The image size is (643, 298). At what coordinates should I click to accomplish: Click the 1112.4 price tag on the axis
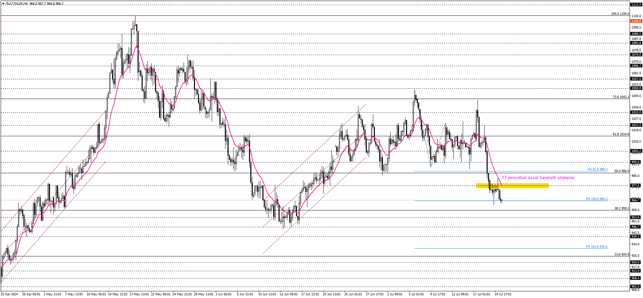click(x=636, y=5)
